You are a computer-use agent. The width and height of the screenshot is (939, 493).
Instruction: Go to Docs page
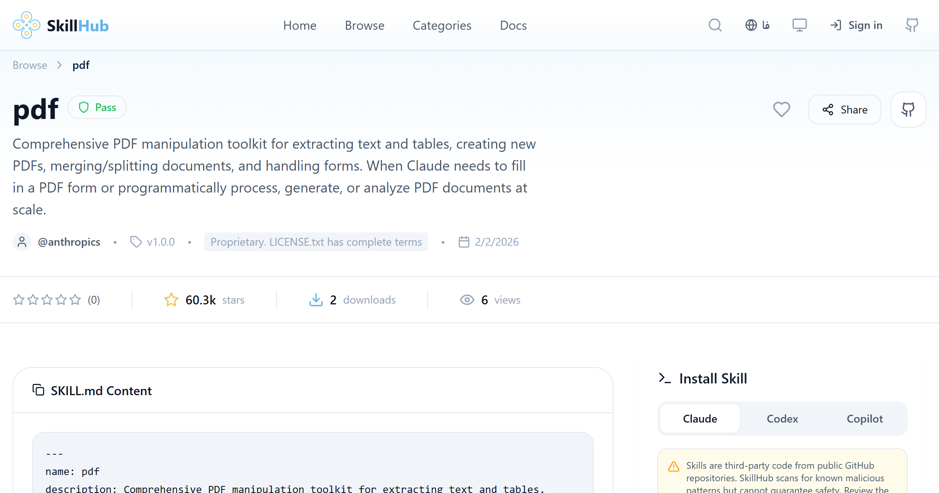tap(513, 25)
